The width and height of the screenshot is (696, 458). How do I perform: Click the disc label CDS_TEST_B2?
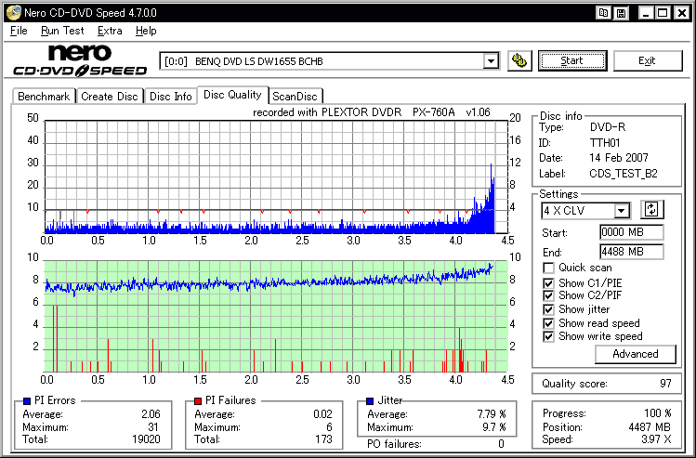pos(624,174)
